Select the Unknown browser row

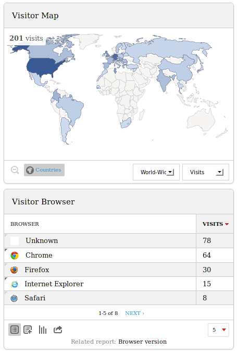pos(119,240)
